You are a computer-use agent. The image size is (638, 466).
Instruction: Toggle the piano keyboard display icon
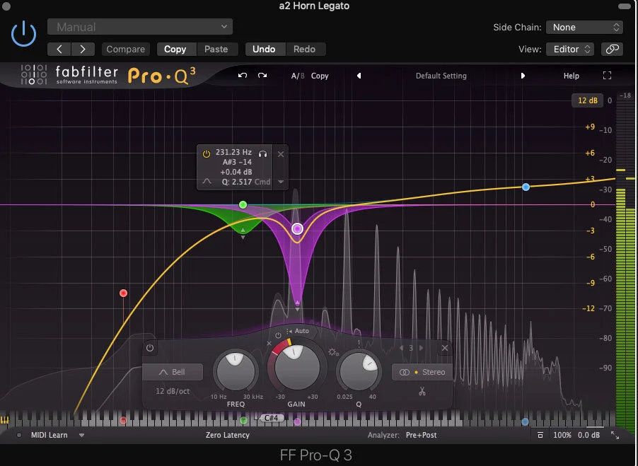coord(4,420)
